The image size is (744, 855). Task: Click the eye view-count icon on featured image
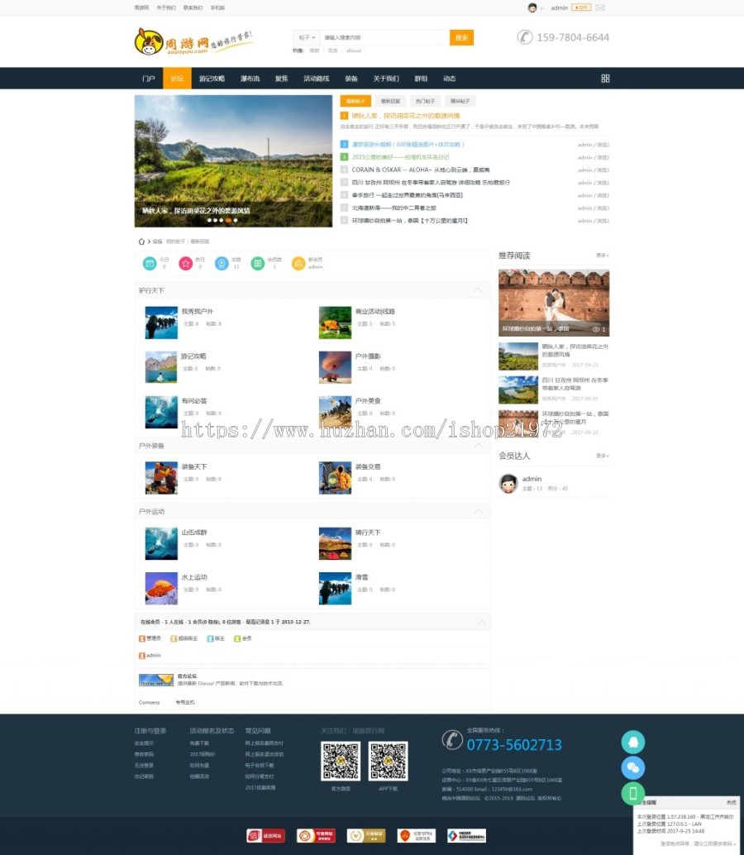(596, 329)
